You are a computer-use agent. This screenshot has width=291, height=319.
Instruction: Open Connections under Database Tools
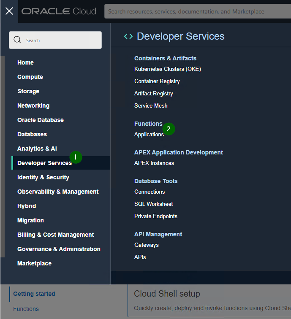tap(150, 192)
